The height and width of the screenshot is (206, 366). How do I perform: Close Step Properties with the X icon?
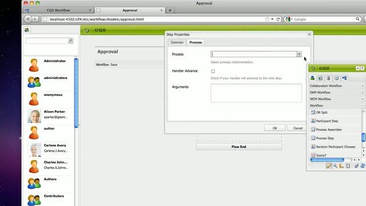309,34
